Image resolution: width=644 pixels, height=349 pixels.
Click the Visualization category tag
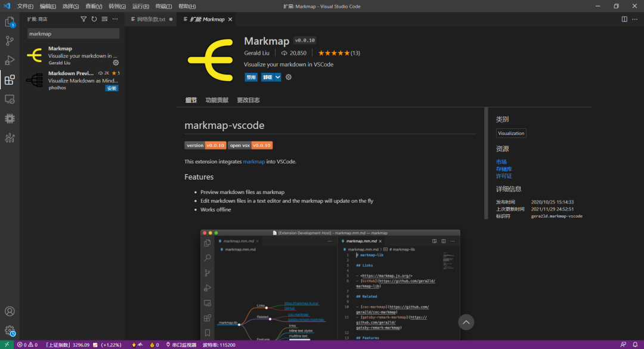pyautogui.click(x=511, y=133)
